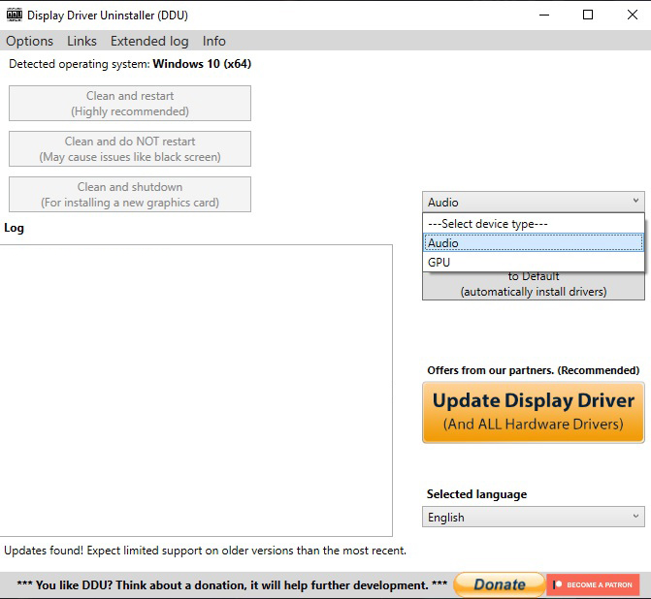Image resolution: width=651 pixels, height=599 pixels.
Task: Select Audio in the device type list
Action: 534,243
